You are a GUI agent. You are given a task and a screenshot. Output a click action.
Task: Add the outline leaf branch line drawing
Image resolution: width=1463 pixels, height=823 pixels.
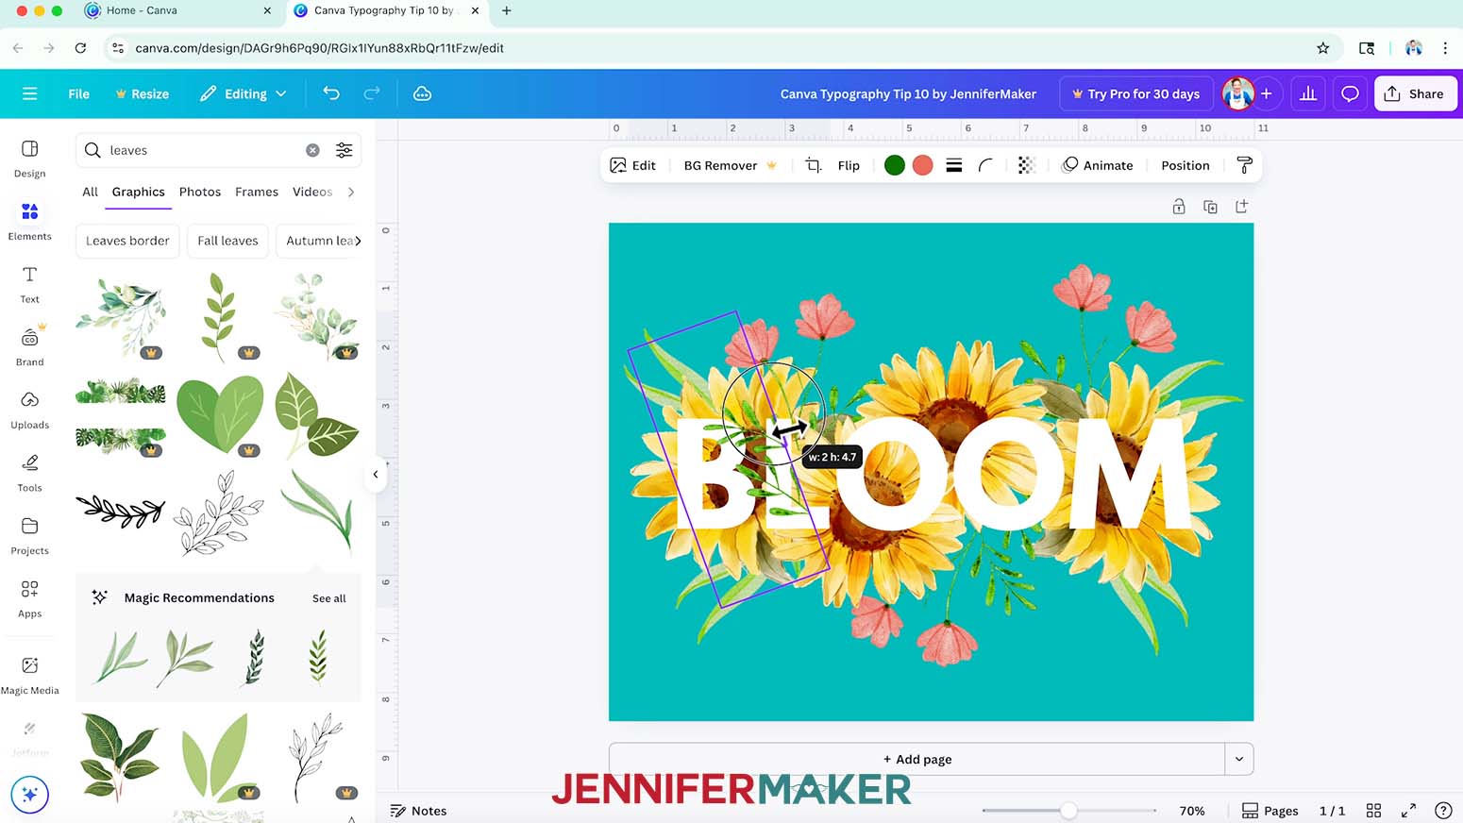pos(219,512)
